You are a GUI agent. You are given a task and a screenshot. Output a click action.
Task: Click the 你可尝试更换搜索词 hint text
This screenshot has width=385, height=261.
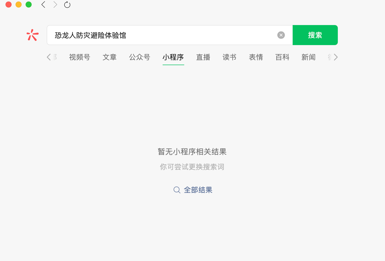(192, 167)
